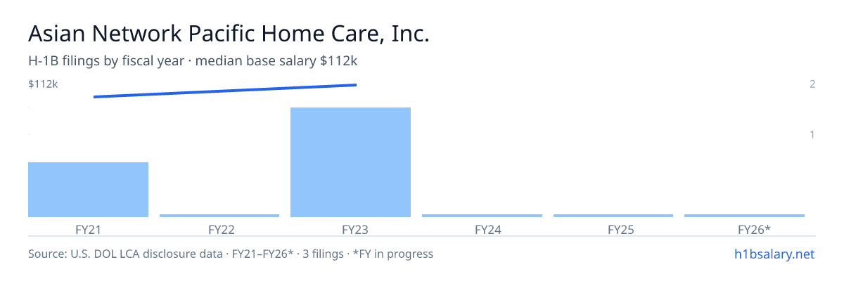Click the right axis value 2

pos(812,84)
